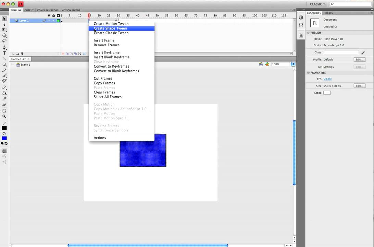Open the CLASSIC workspace dropdown
374x247 pixels.
click(317, 4)
